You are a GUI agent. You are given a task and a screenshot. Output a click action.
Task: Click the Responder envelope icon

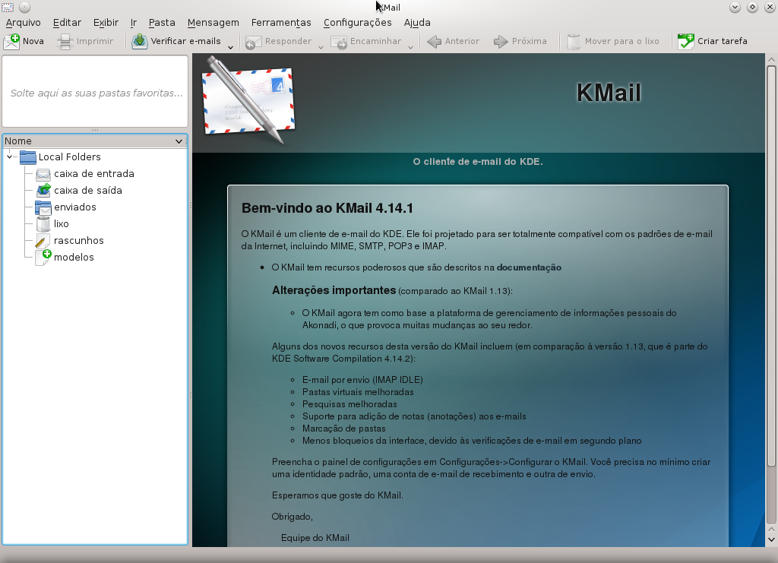(x=252, y=41)
